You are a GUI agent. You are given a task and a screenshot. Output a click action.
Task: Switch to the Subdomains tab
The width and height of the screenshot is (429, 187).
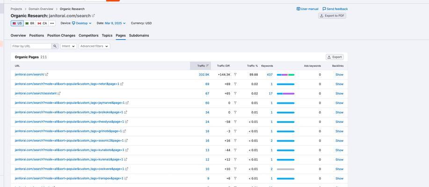point(139,36)
